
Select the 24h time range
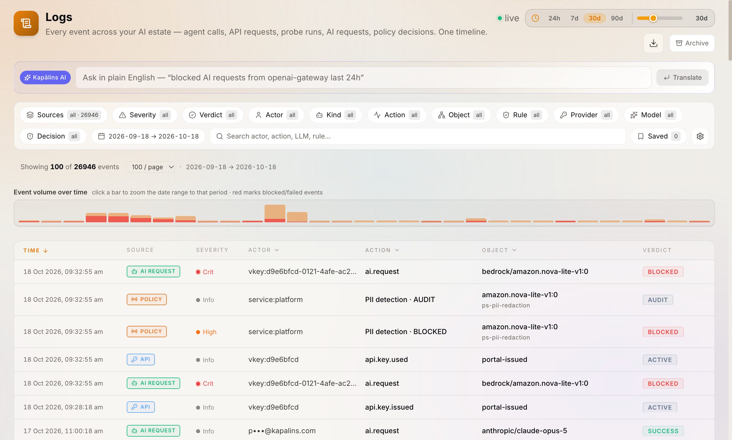(x=554, y=18)
